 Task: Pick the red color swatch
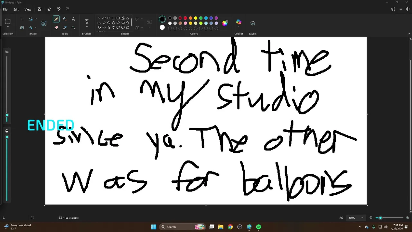point(185,18)
